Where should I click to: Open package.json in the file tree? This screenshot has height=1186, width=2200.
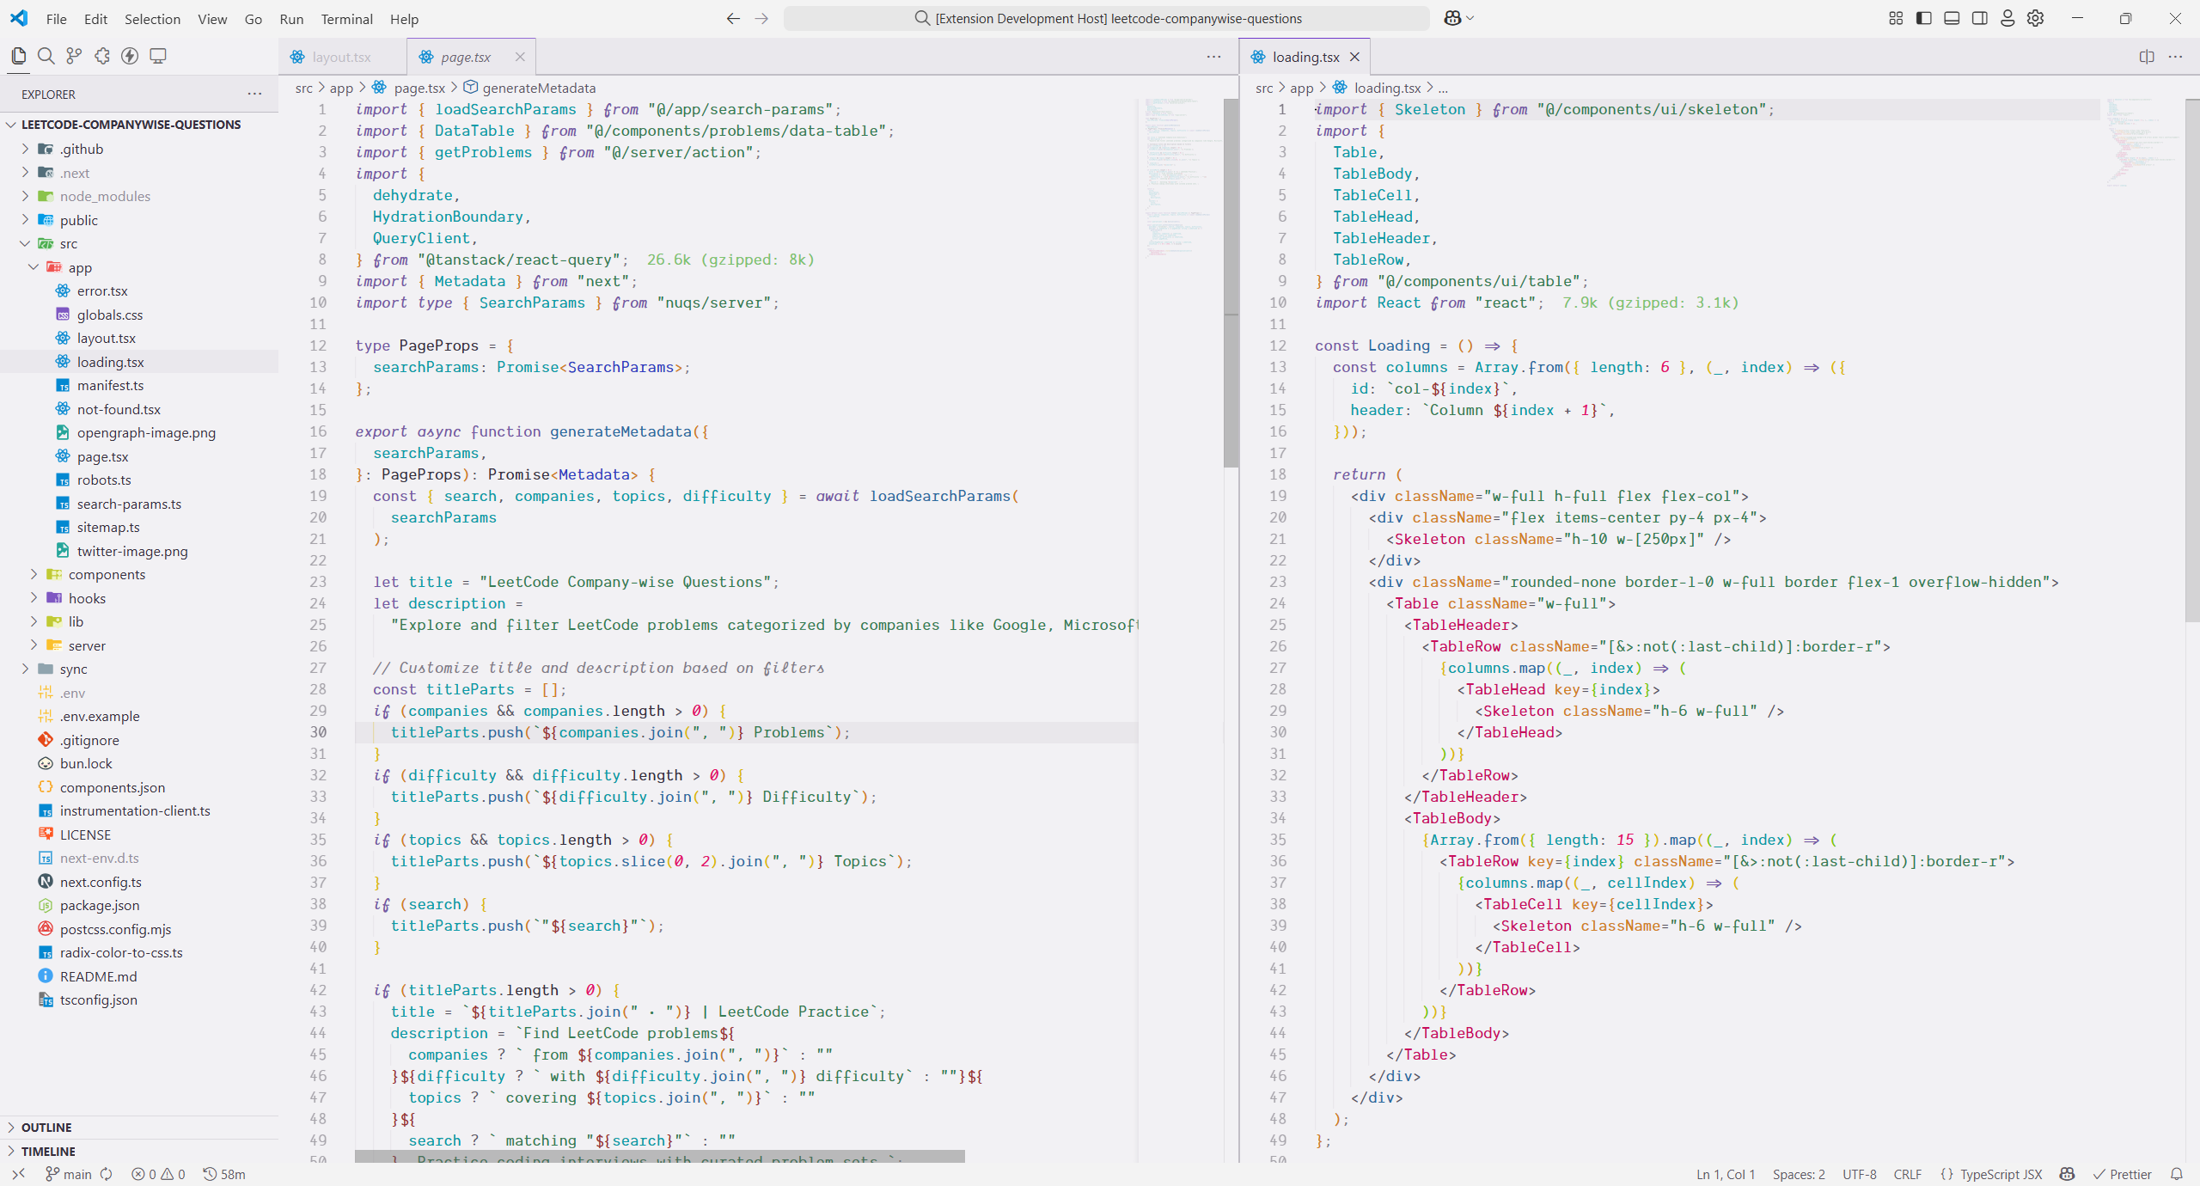point(100,905)
